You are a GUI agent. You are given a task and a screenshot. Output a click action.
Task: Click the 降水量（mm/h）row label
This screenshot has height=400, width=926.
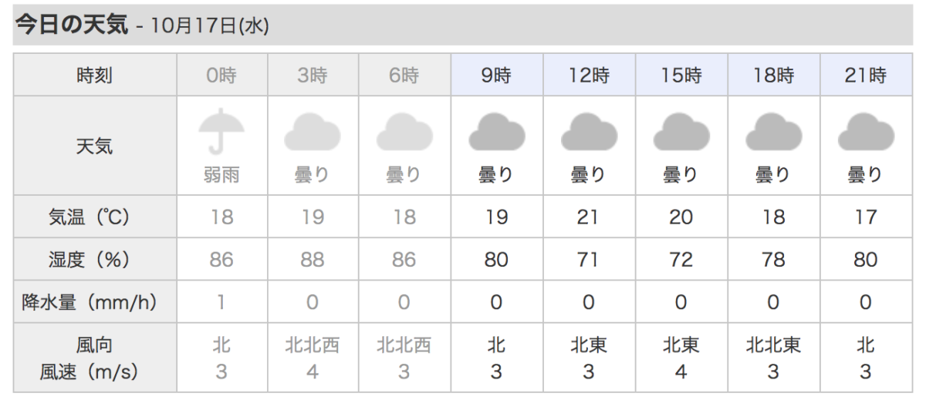pos(94,302)
